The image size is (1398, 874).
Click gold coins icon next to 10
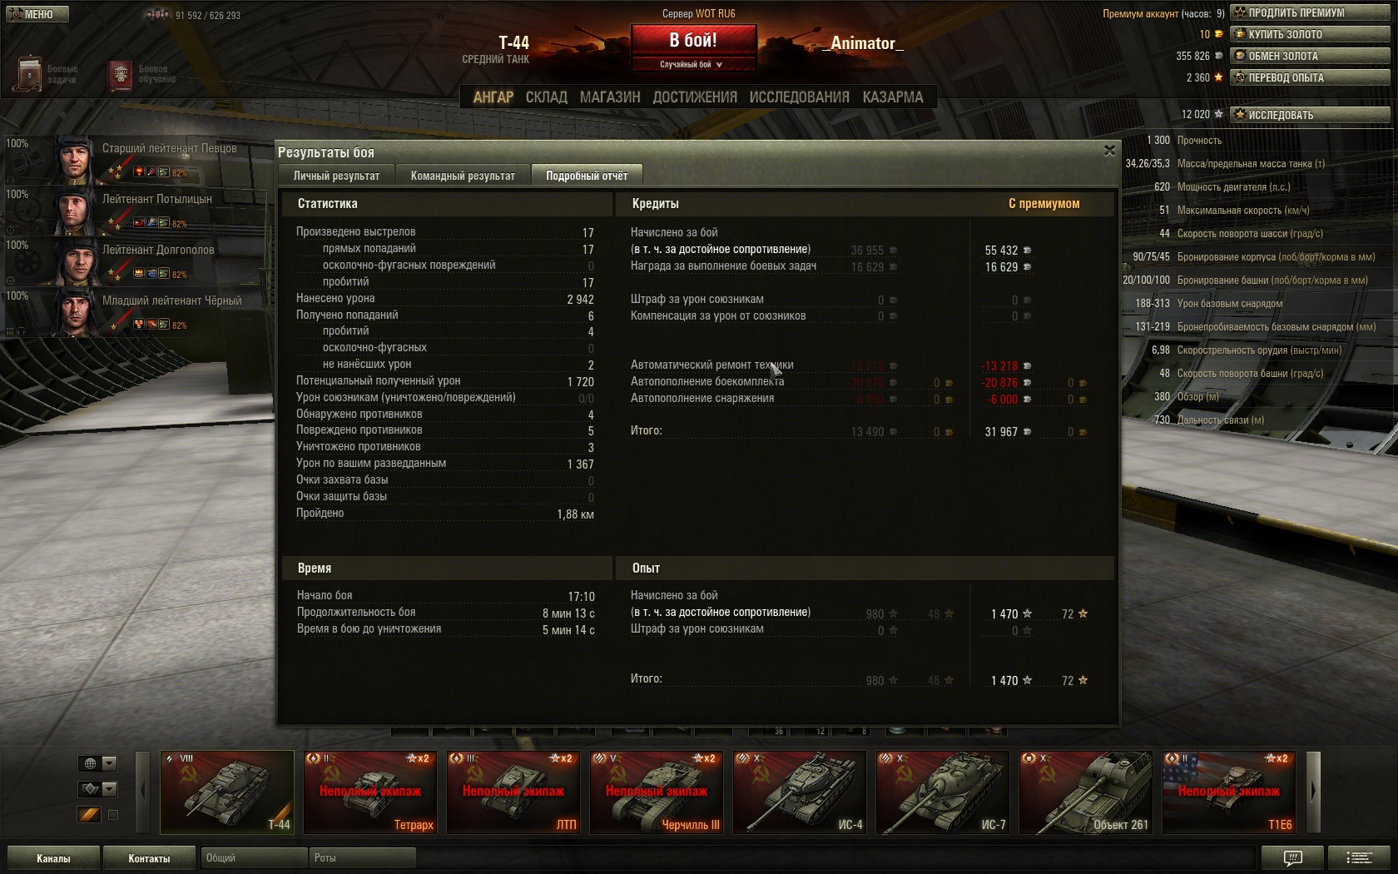tap(1219, 34)
